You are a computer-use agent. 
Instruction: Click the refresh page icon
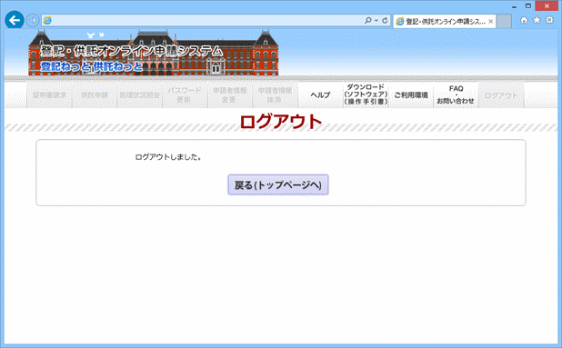pos(385,20)
